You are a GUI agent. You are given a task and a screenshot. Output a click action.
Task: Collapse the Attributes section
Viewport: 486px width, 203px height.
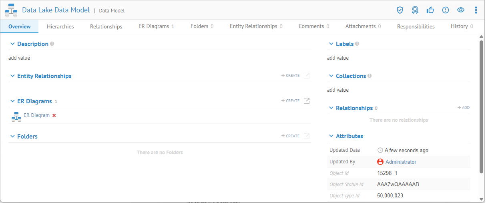pos(331,136)
